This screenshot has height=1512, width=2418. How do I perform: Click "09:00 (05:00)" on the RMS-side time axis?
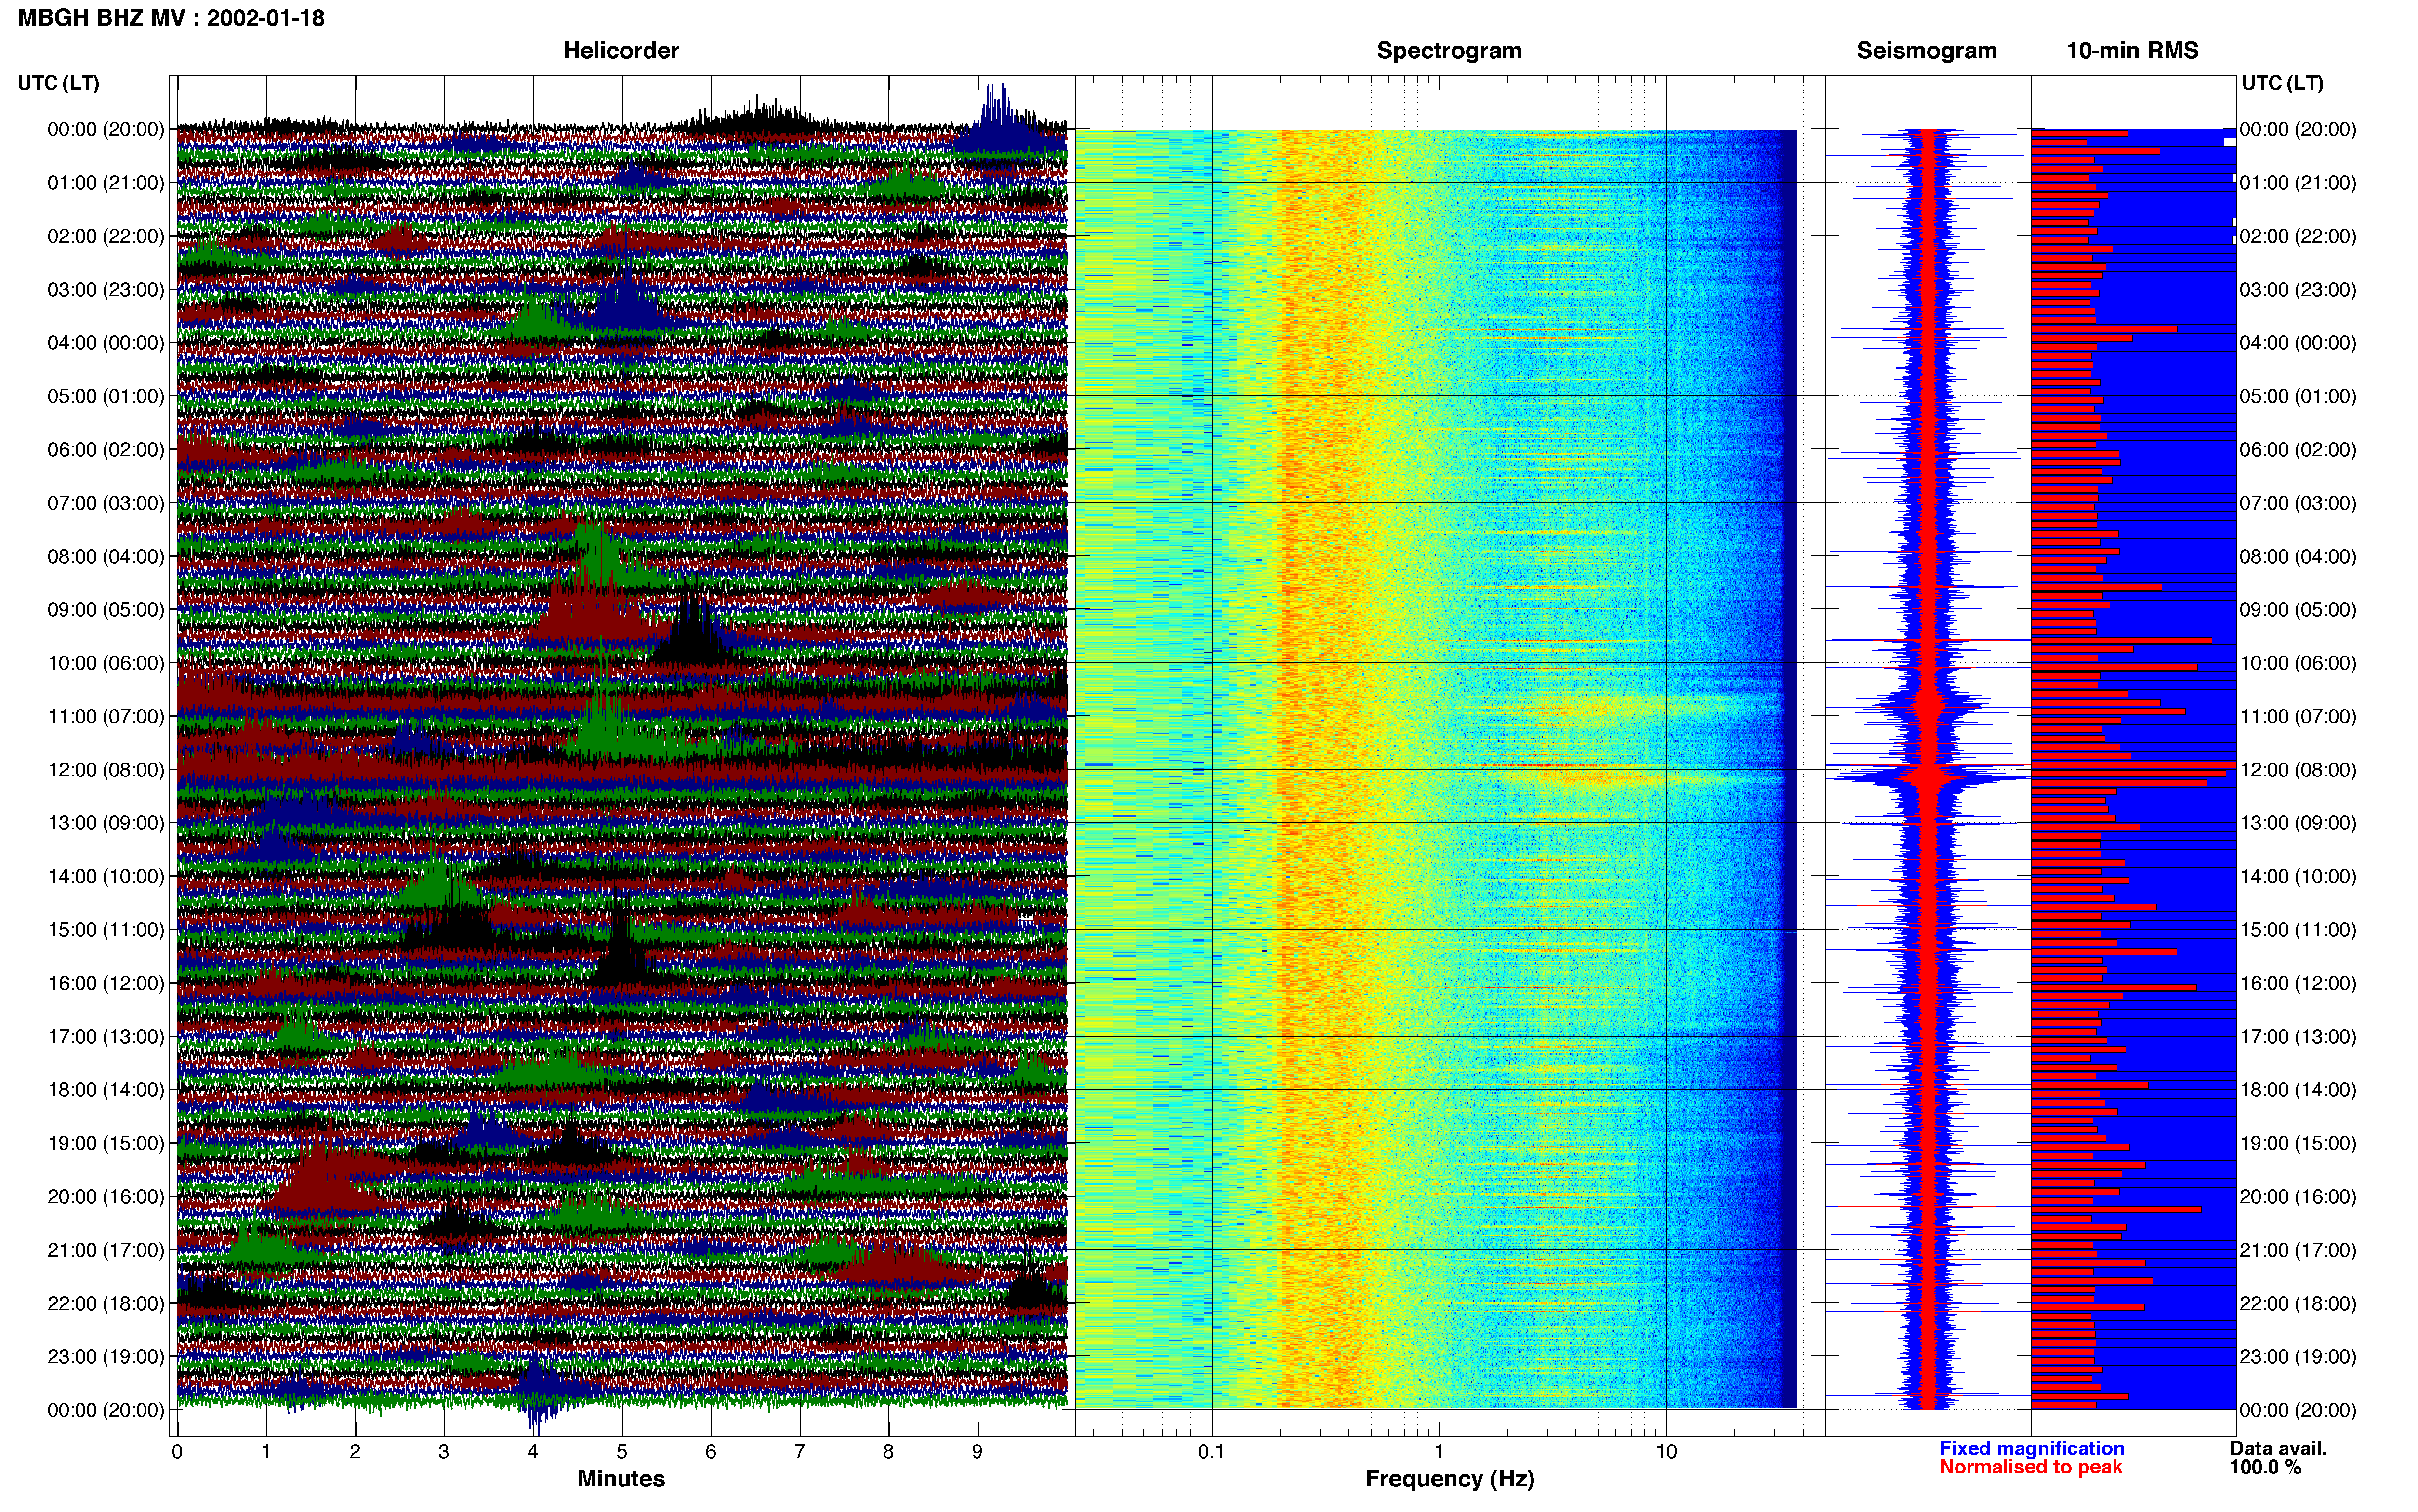2298,610
